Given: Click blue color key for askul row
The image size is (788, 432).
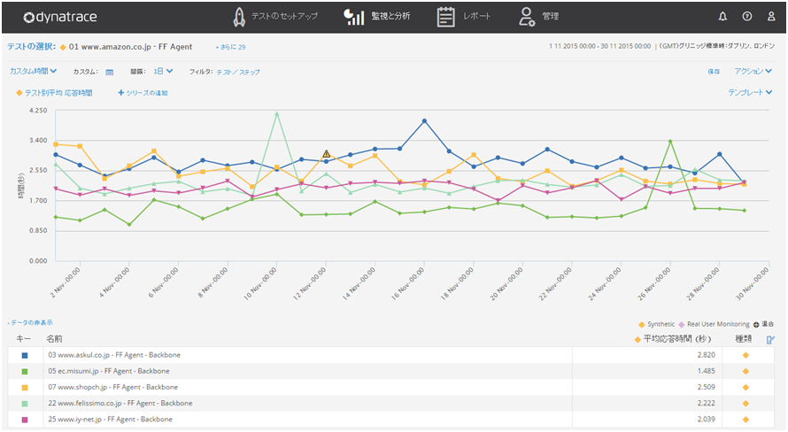Looking at the screenshot, I should (x=25, y=356).
